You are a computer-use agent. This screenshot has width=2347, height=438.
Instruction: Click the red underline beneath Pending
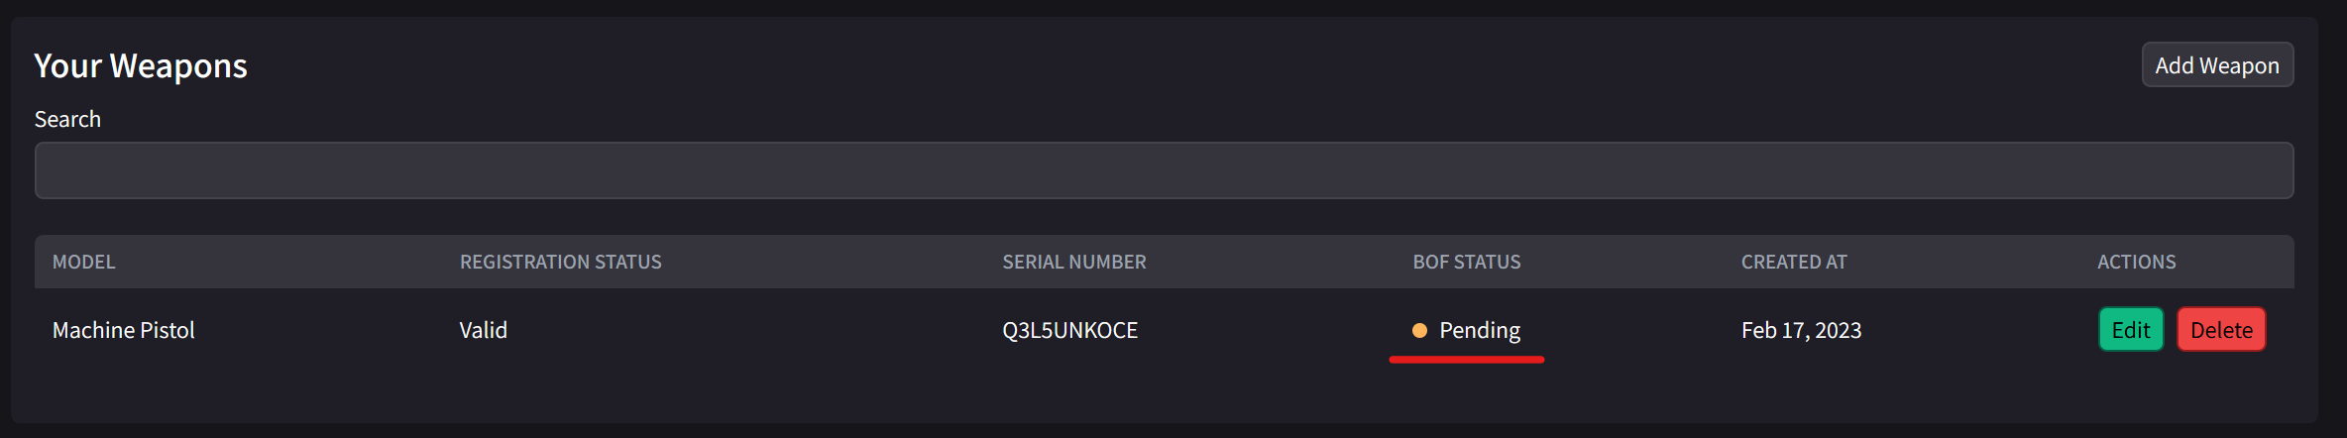pyautogui.click(x=1466, y=360)
